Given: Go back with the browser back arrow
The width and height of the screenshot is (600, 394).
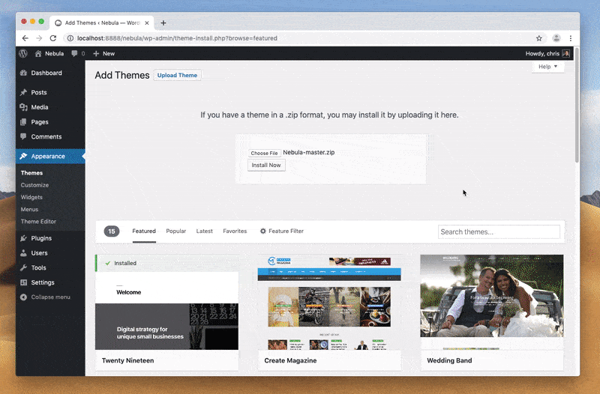Looking at the screenshot, I should (x=25, y=38).
